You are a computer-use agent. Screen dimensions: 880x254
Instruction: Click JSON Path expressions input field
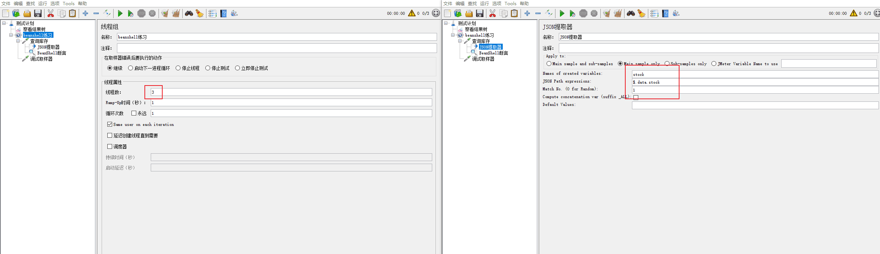point(755,82)
